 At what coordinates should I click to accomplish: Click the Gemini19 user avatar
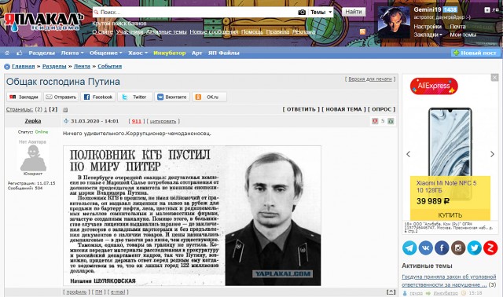[x=394, y=23]
